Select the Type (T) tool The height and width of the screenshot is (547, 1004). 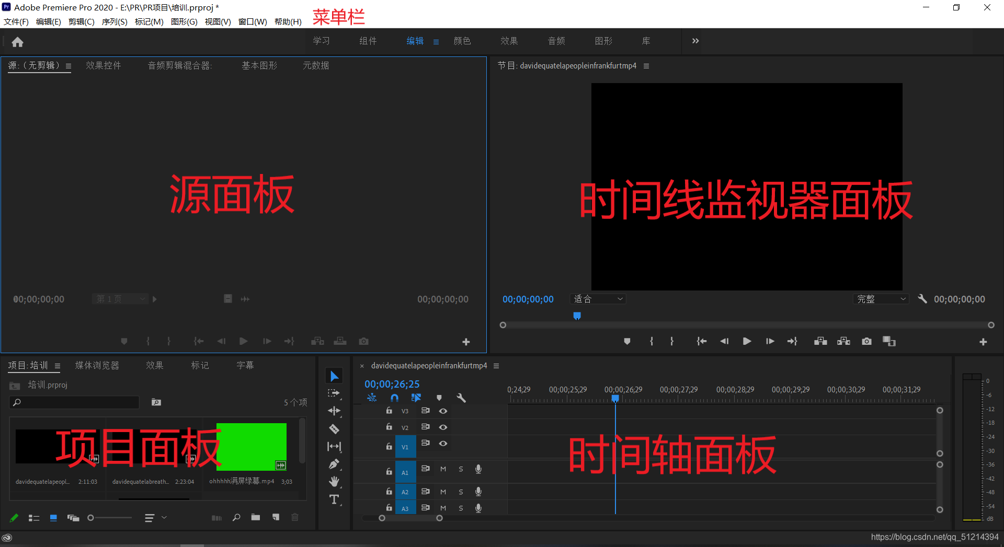[x=334, y=499]
